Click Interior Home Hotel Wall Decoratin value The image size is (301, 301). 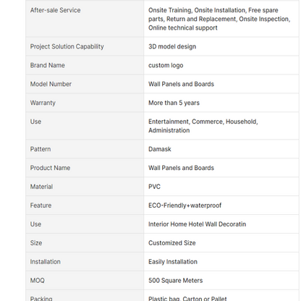(x=197, y=224)
